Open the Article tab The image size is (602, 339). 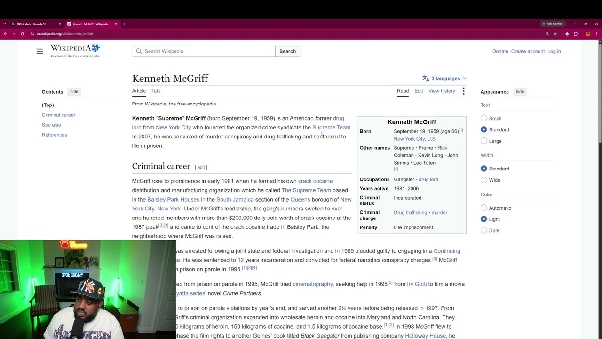tap(139, 91)
